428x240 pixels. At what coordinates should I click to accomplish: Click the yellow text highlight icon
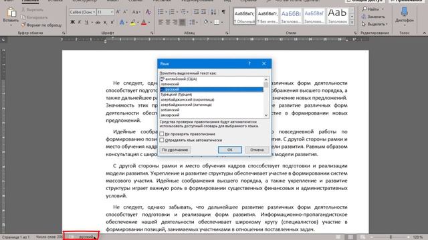(133, 23)
